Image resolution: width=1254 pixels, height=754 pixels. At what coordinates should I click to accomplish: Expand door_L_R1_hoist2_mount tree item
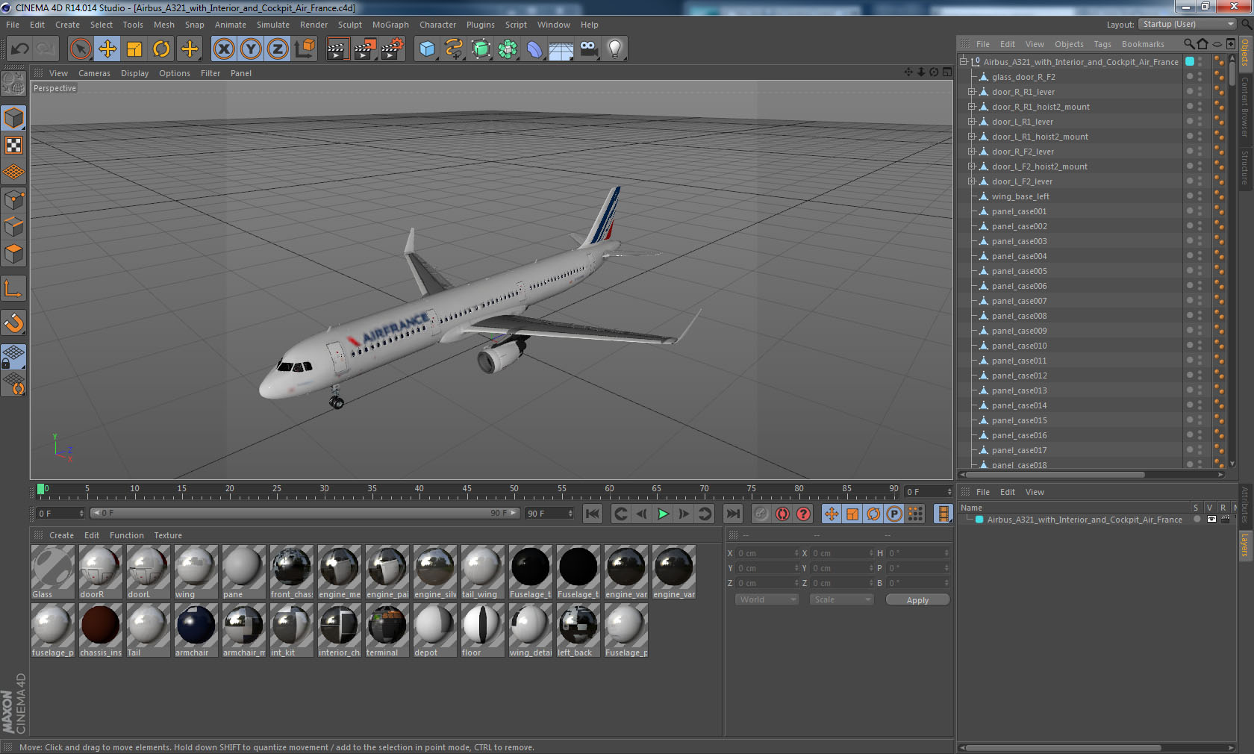click(972, 137)
